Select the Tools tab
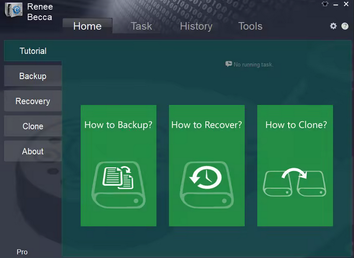 click(250, 26)
